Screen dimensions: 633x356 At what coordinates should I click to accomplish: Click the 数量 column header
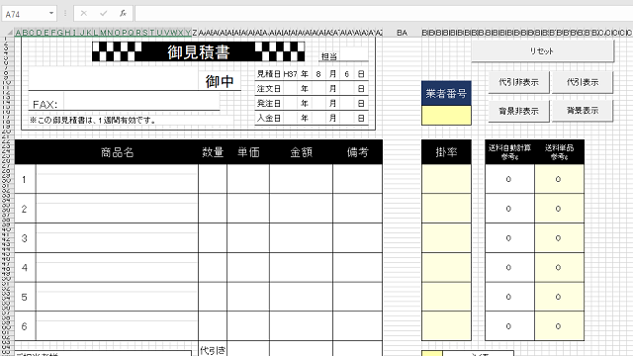click(x=213, y=152)
